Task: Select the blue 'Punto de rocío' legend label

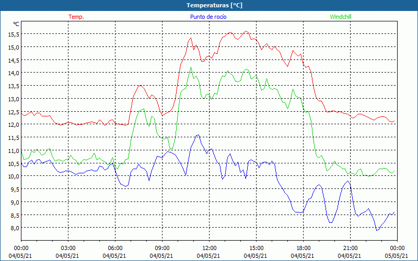Action: (x=208, y=17)
